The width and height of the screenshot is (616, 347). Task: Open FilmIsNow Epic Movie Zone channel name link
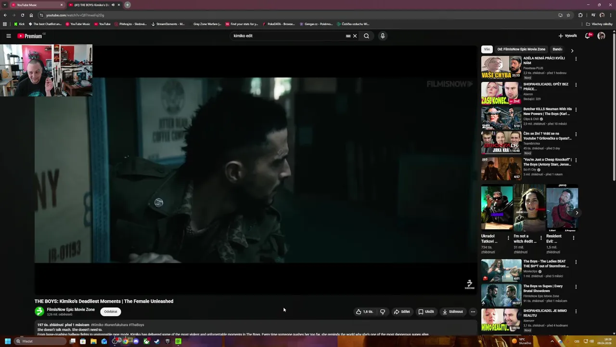(71, 309)
